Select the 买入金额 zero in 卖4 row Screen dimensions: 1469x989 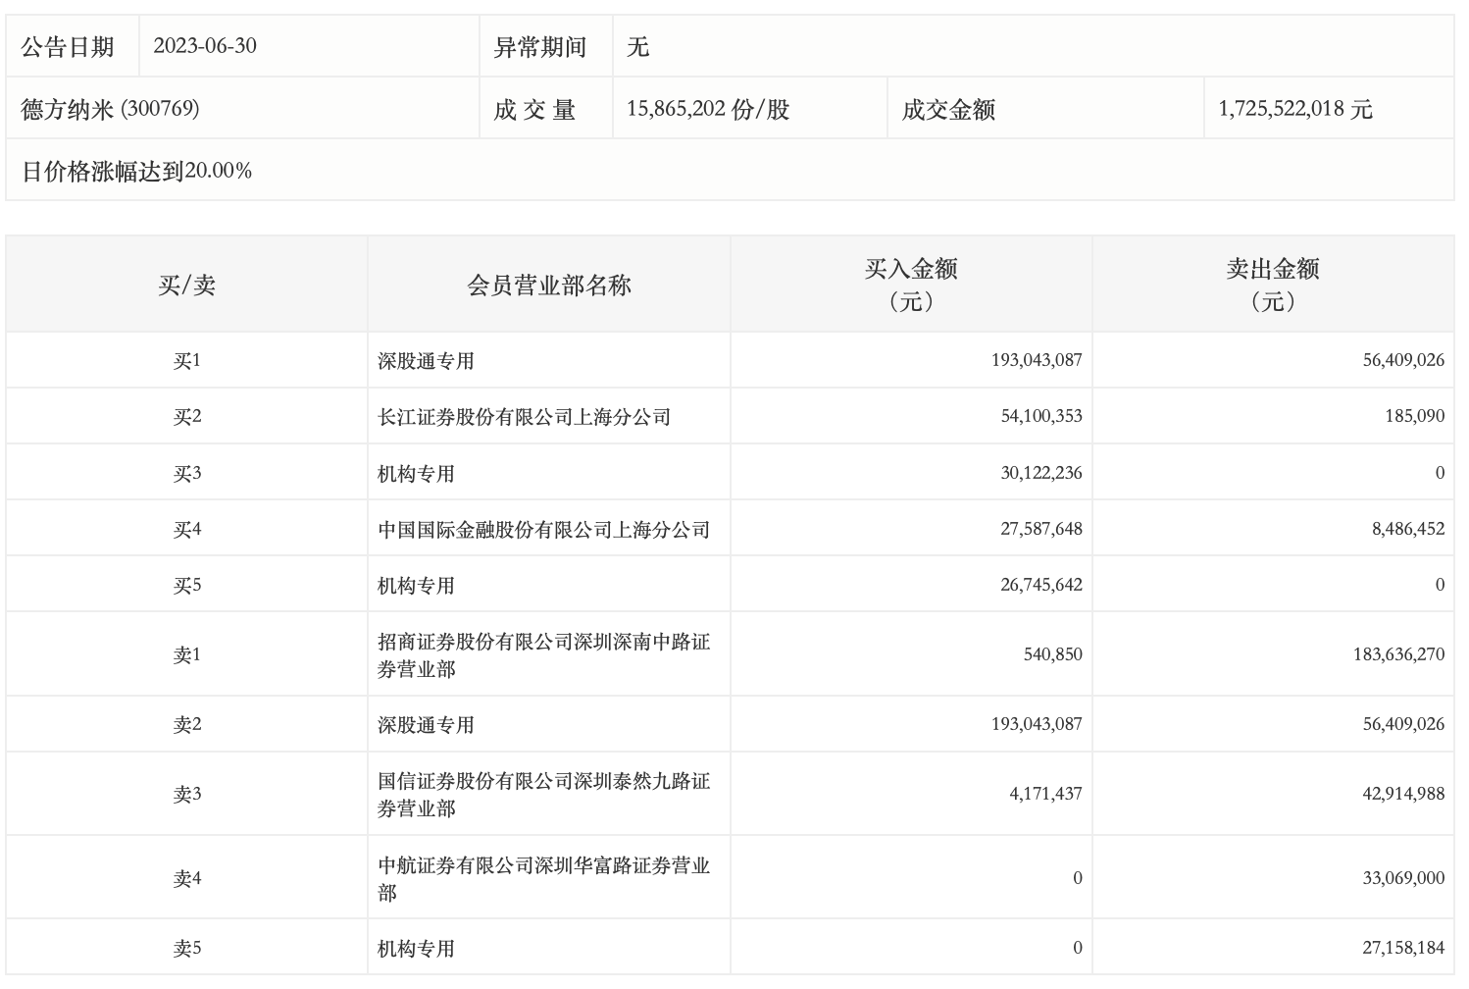point(1078,878)
